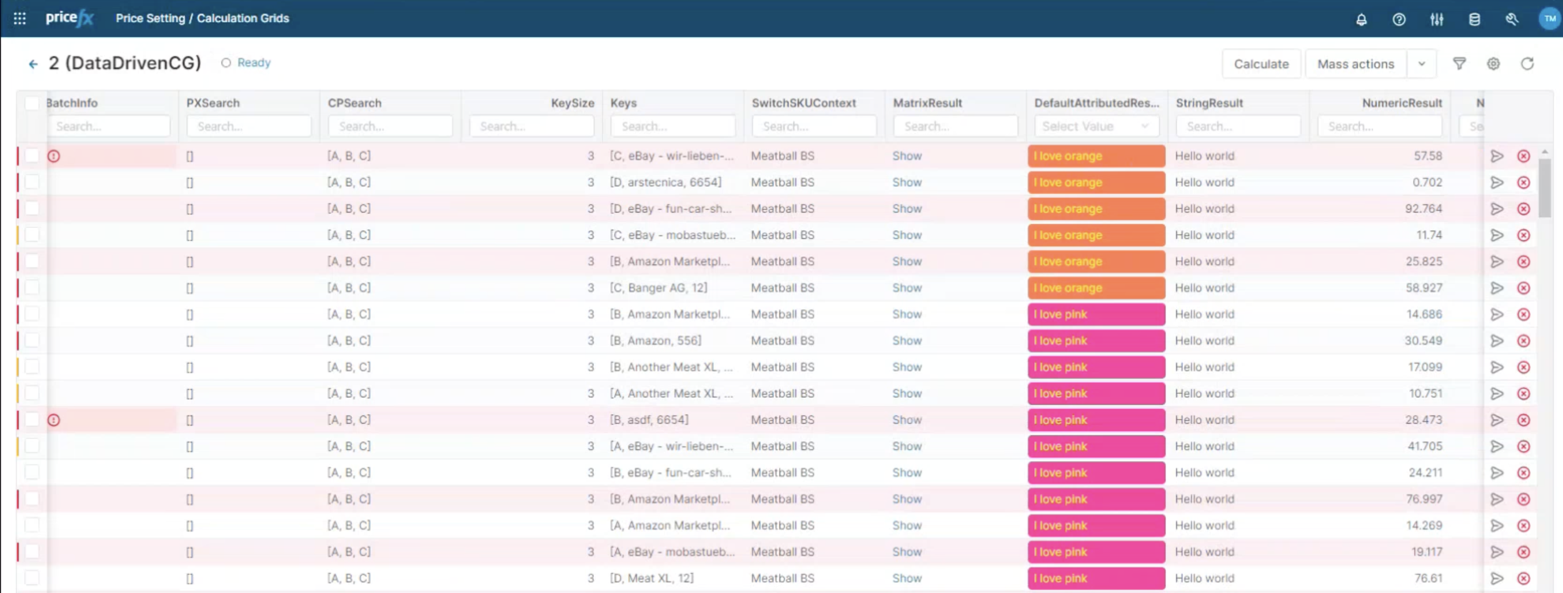Refresh the calculation grid
This screenshot has width=1563, height=593.
click(x=1527, y=63)
